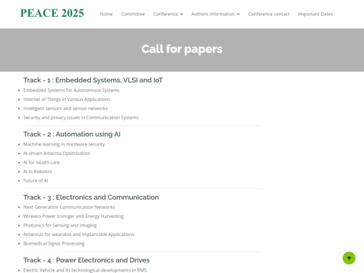Click Antennas for wearable and implantable Applications

tap(79, 234)
